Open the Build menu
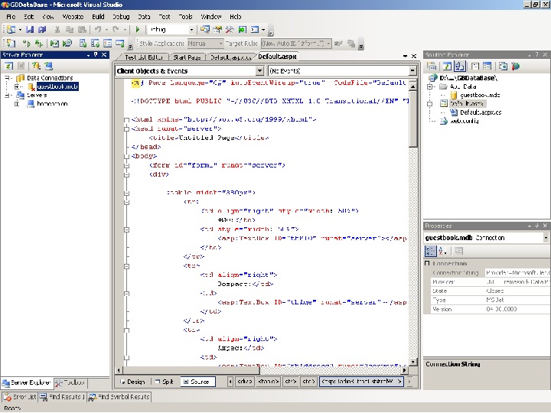551x413 pixels. pos(98,16)
